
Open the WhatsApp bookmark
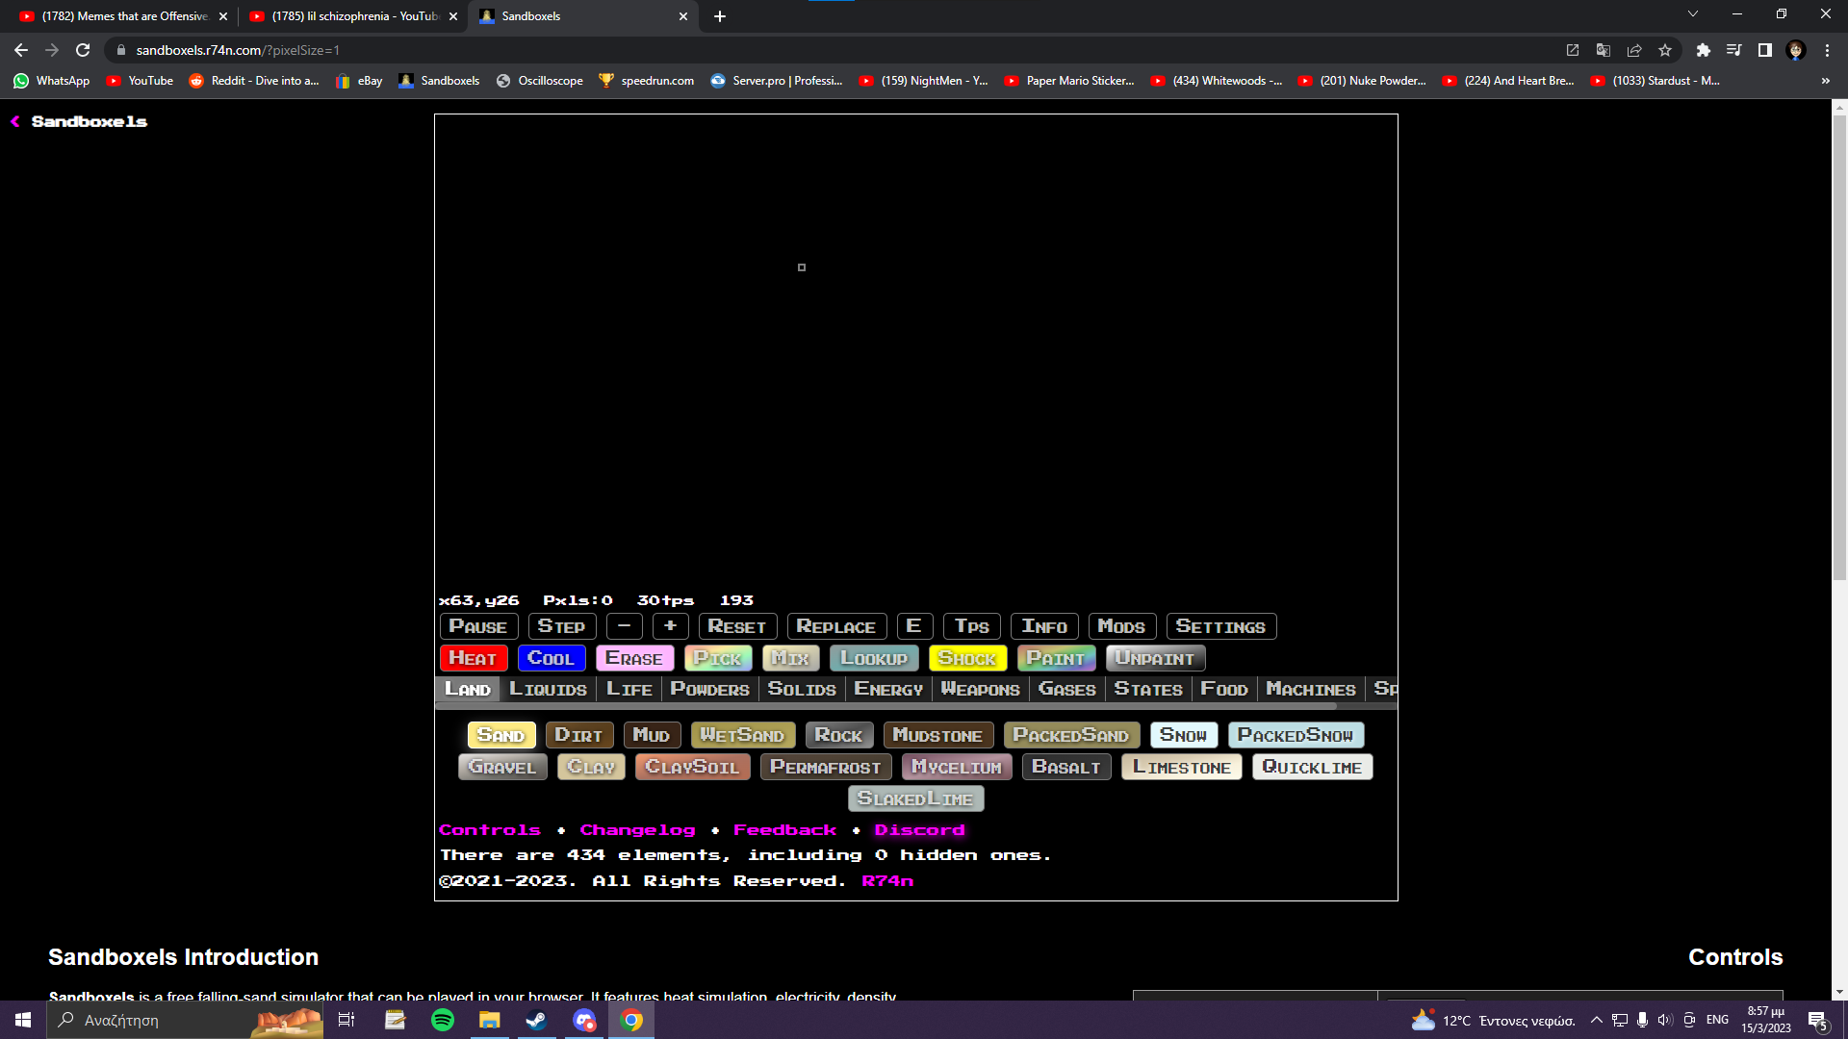[52, 81]
